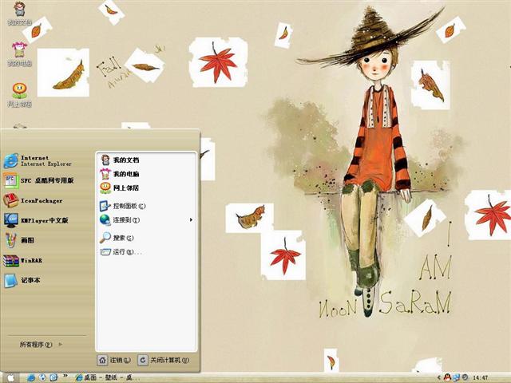
Task: Click the 关闭计算机(U) shutdown button
Action: click(163, 360)
